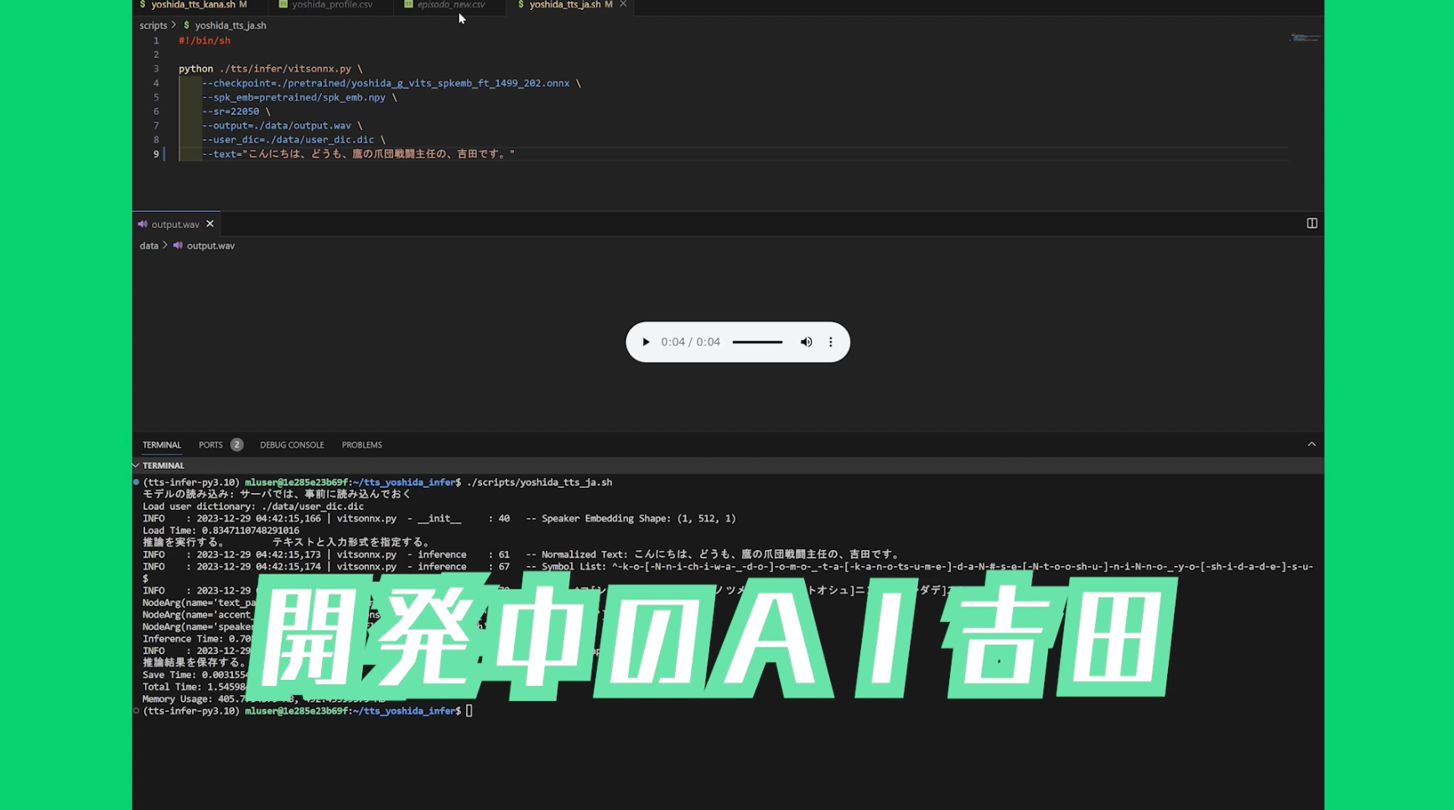
Task: Adjust the audio player volume slider
Action: click(x=757, y=342)
